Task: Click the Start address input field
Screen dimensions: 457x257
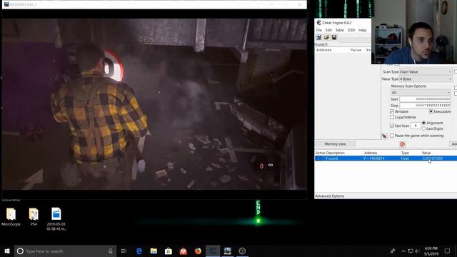Action: (426, 99)
